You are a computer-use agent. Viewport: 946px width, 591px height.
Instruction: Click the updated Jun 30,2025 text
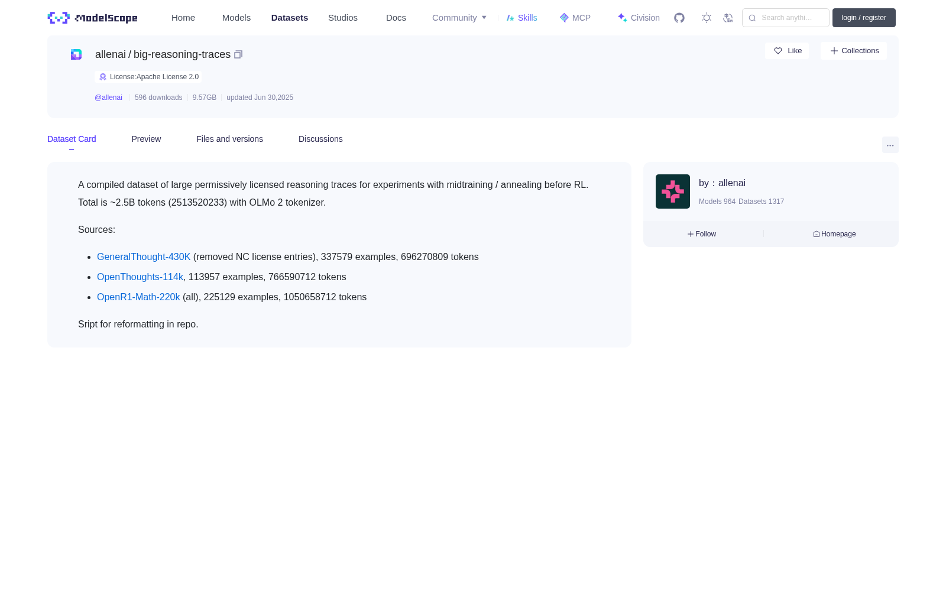260,98
